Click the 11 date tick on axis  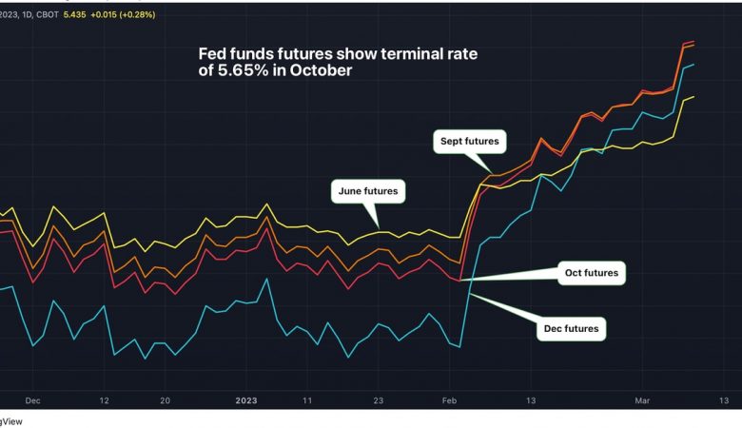pos(307,400)
